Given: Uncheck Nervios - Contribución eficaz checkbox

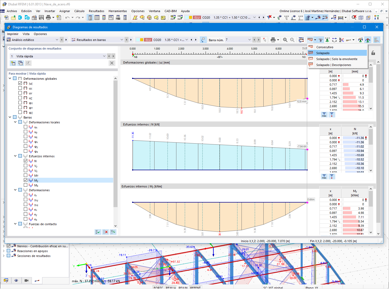Looking at the screenshot, I should point(9,246).
